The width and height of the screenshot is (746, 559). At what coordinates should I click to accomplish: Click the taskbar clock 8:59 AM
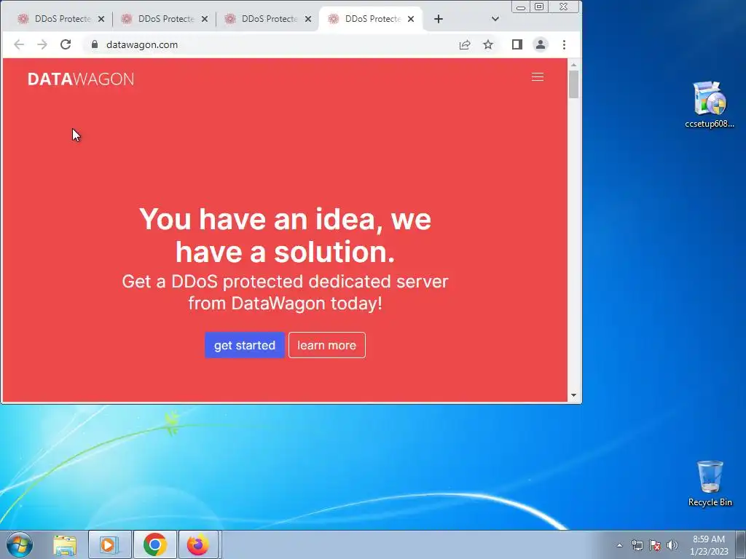pos(709,545)
